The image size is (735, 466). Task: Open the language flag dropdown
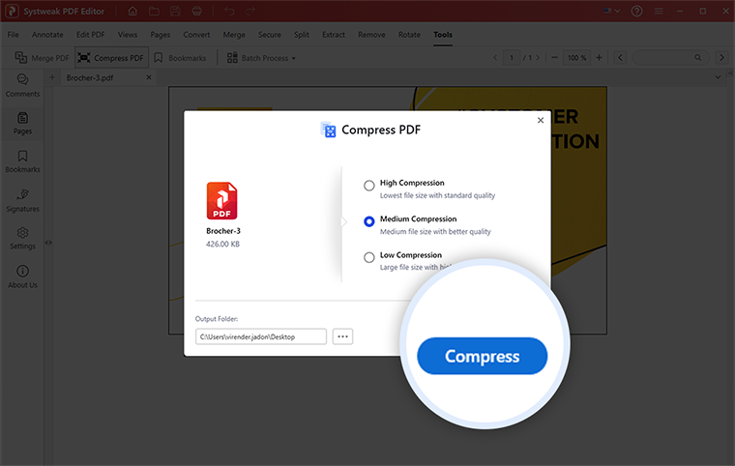pos(612,11)
